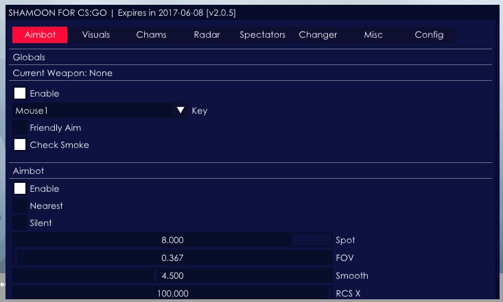Click the FOV slider
The width and height of the screenshot is (503, 302).
click(x=172, y=258)
